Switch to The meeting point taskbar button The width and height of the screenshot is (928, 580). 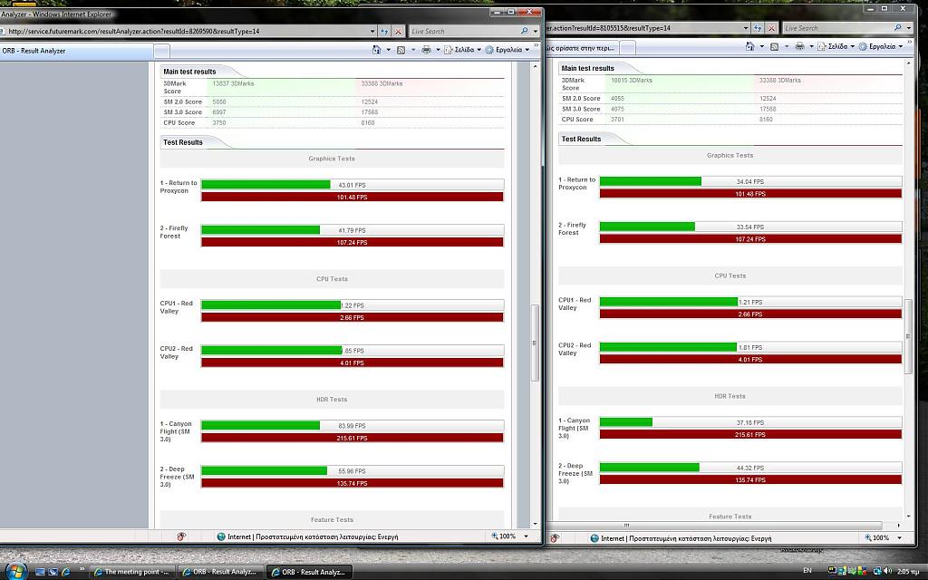pyautogui.click(x=132, y=572)
